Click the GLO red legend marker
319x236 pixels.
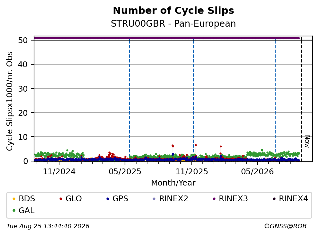pyautogui.click(x=61, y=199)
